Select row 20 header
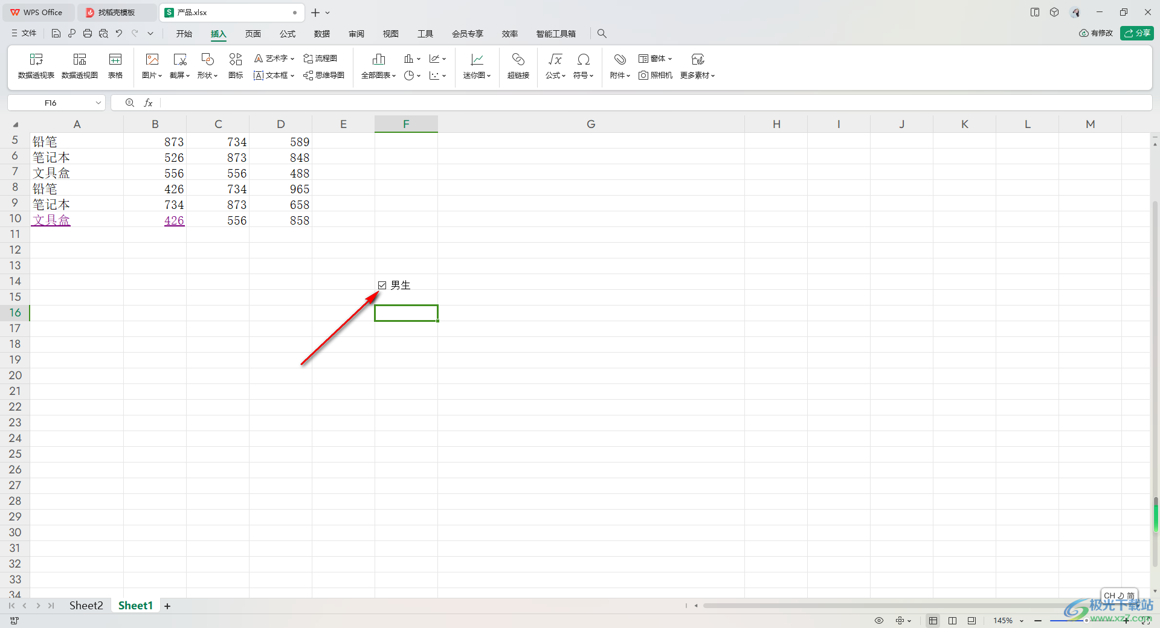 click(x=15, y=376)
